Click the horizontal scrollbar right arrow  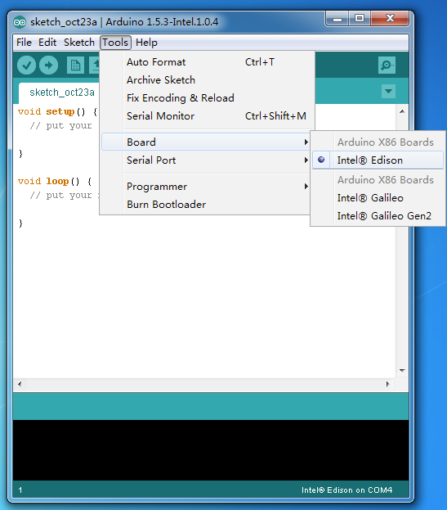click(387, 384)
